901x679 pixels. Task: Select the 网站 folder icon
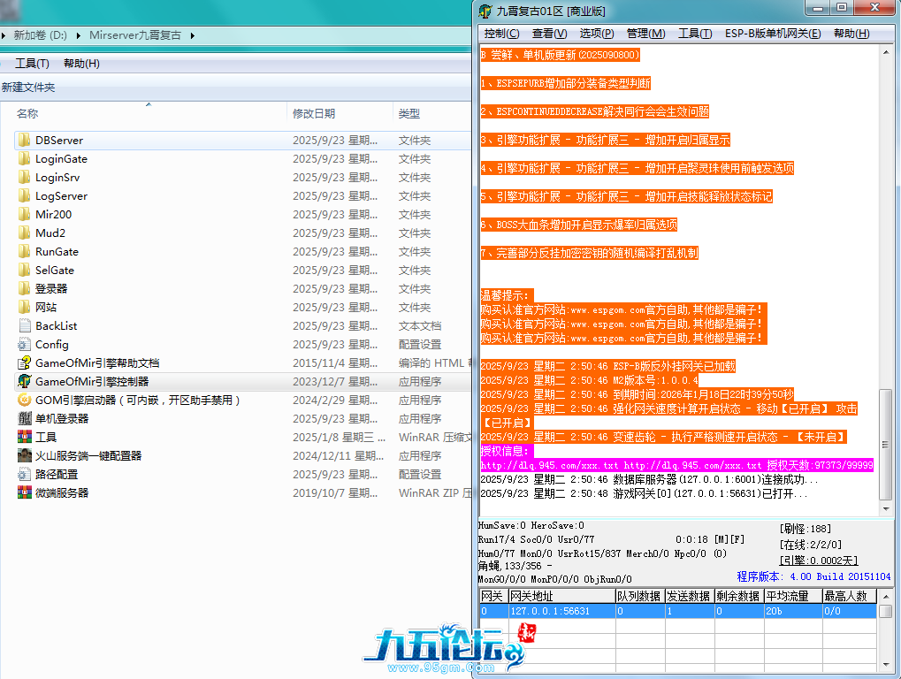point(24,308)
